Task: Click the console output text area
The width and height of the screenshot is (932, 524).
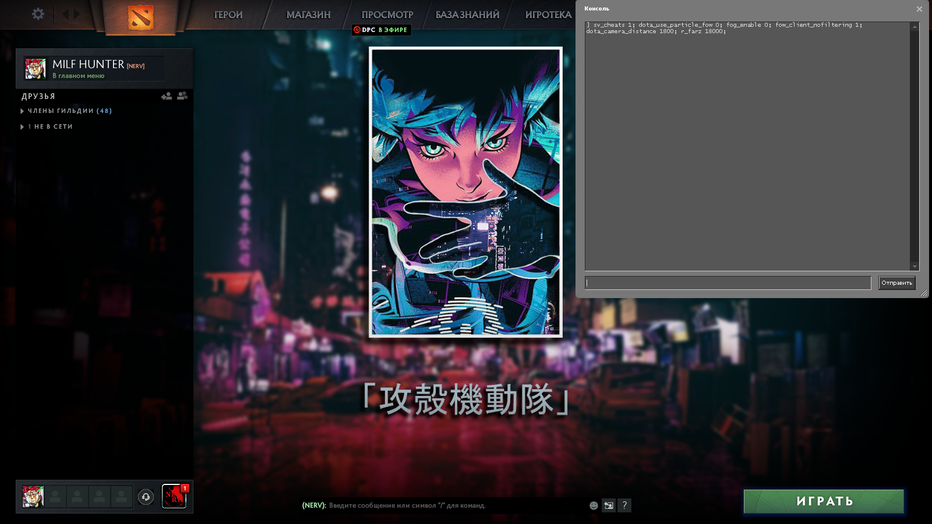Action: coord(747,146)
